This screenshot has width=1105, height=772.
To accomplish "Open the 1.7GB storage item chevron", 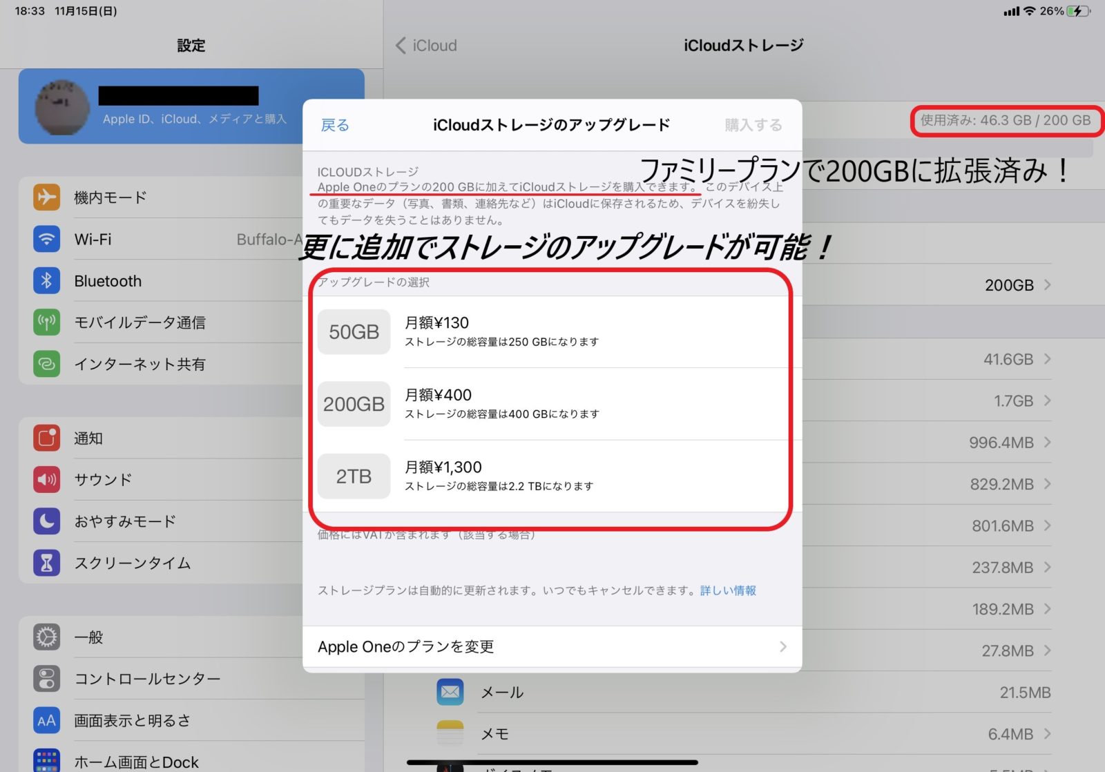I will click(x=1047, y=400).
